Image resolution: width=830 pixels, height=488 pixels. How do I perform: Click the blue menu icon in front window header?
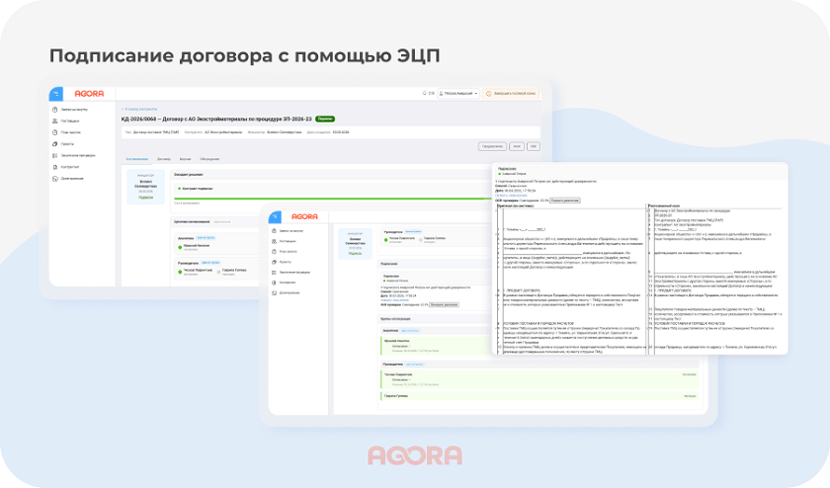tap(275, 217)
